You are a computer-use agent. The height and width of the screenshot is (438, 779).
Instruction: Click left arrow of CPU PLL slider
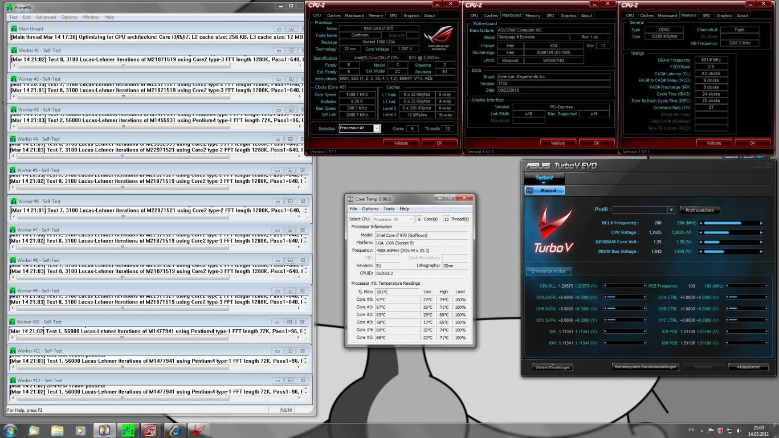tap(605, 286)
